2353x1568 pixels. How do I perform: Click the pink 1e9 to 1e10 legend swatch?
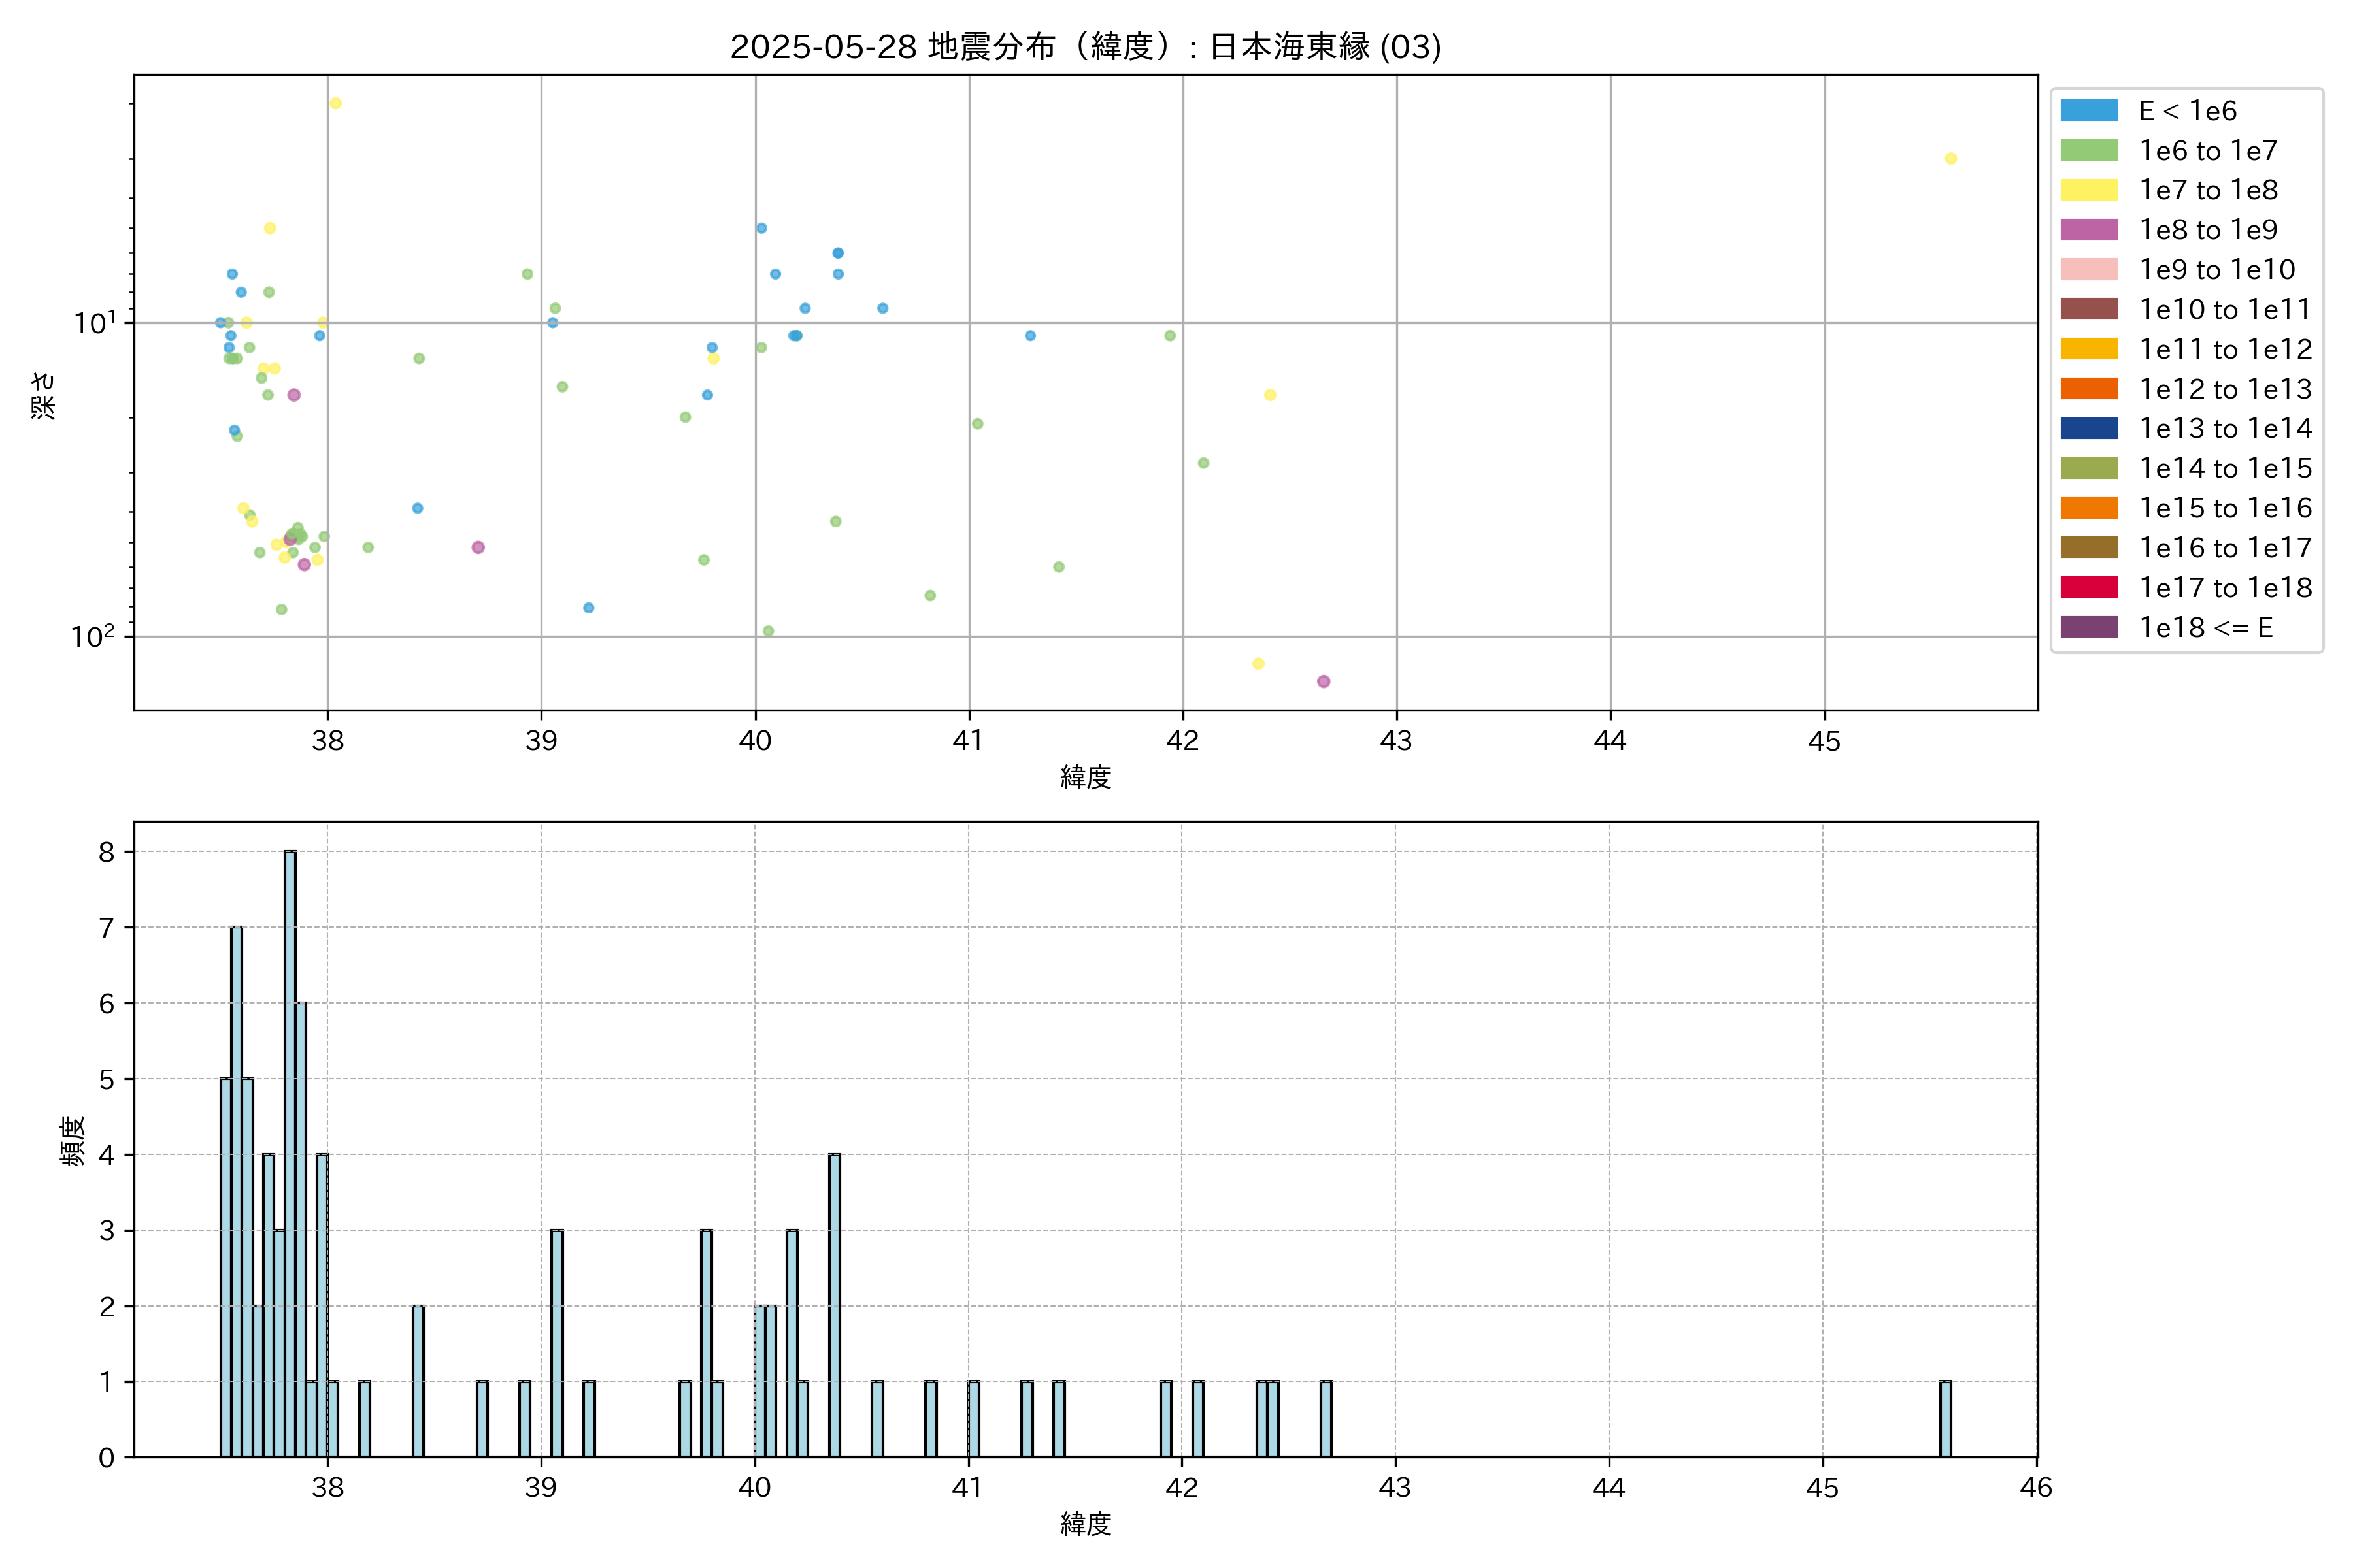coord(2088,270)
